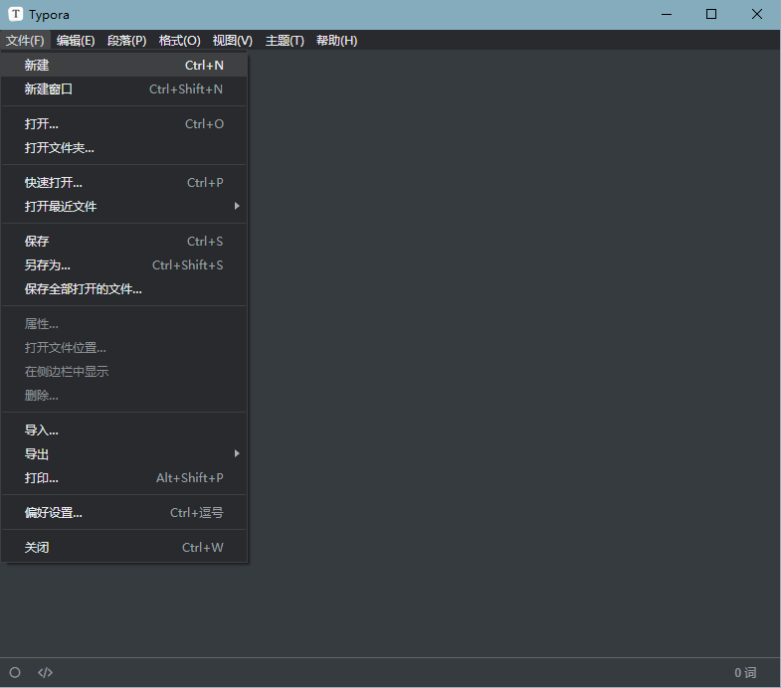Minimize the Typora window
Image resolution: width=781 pixels, height=688 pixels.
[x=667, y=15]
